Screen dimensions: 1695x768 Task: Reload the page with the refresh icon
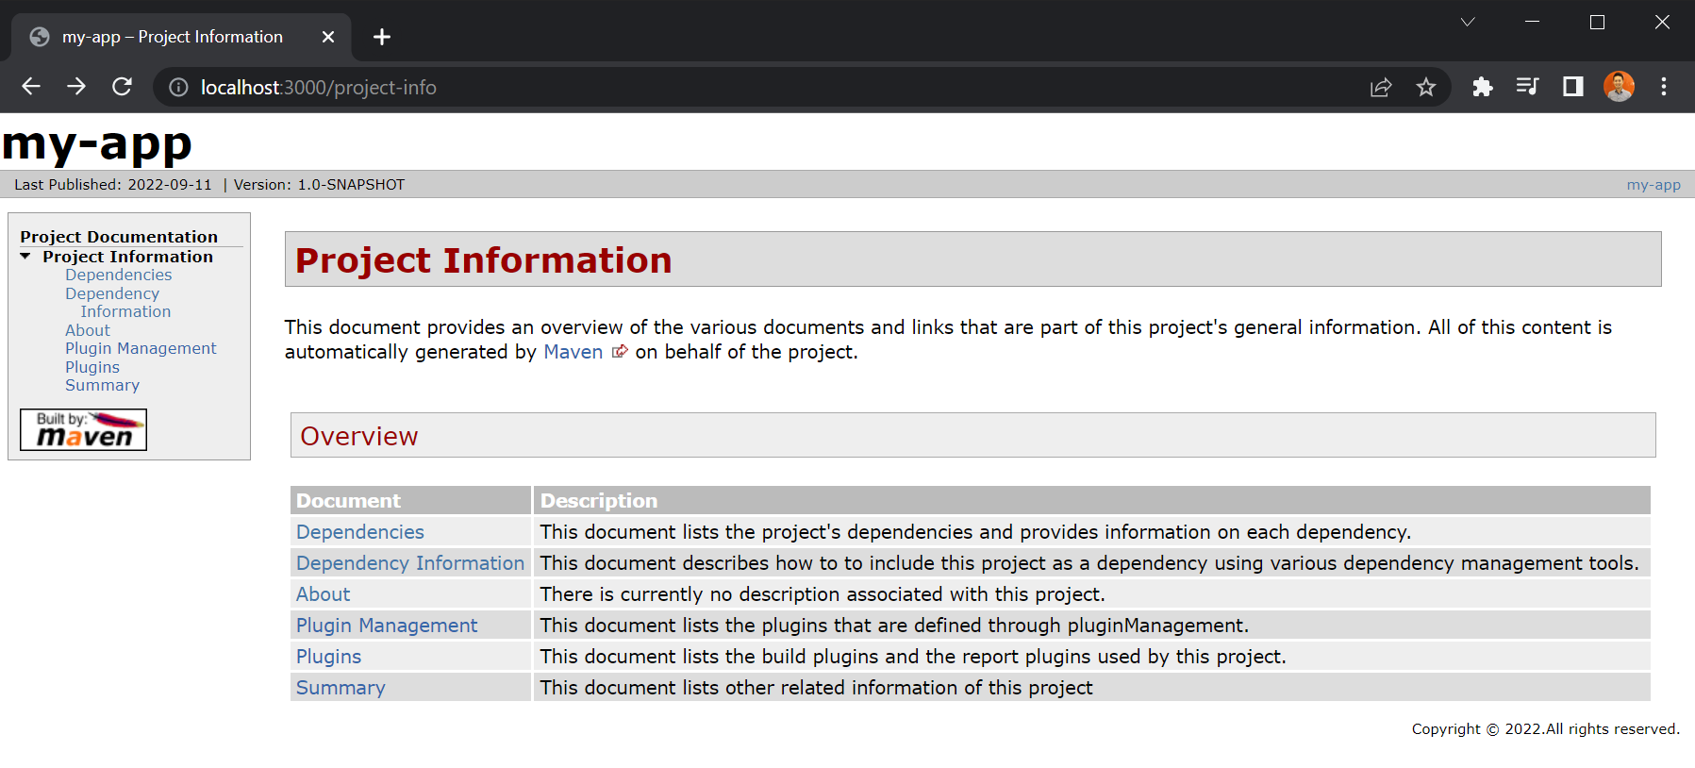coord(123,87)
